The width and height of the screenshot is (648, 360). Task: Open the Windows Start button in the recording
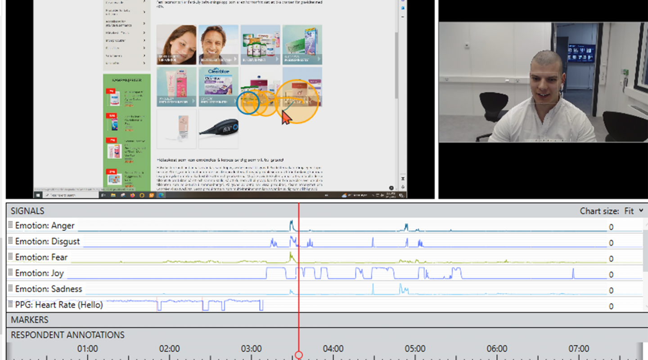[x=38, y=195]
